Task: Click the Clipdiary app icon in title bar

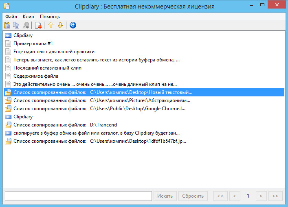Action: coord(7,6)
